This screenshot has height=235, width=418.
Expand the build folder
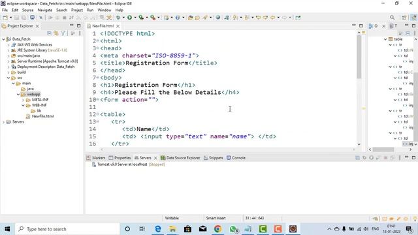tap(8, 72)
